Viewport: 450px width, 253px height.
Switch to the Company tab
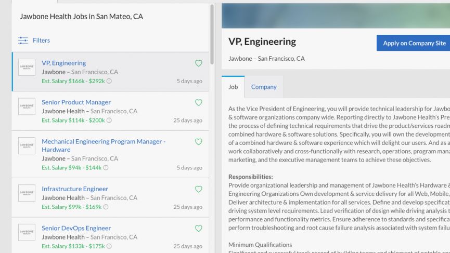pos(264,87)
